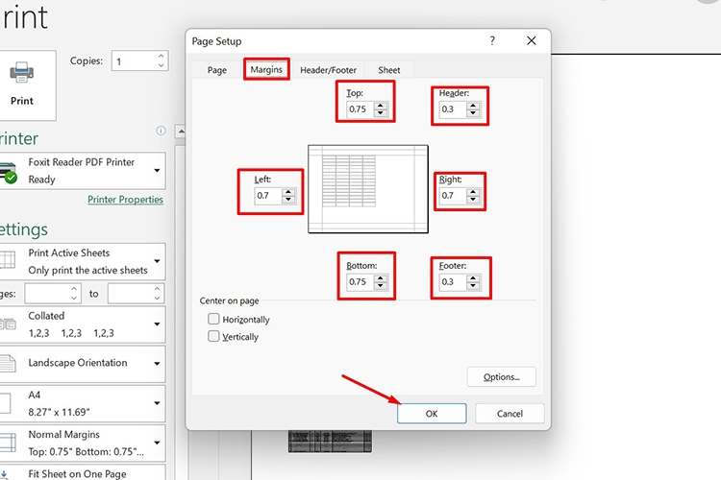
Task: Enable Vertically center on page
Action: pyautogui.click(x=213, y=337)
